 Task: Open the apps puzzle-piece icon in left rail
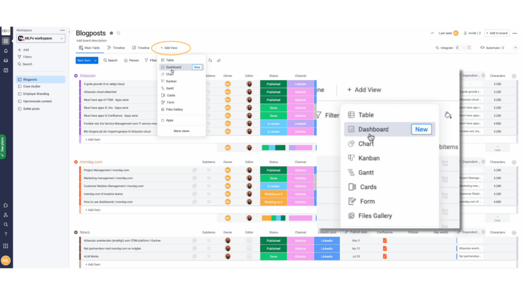click(6, 205)
